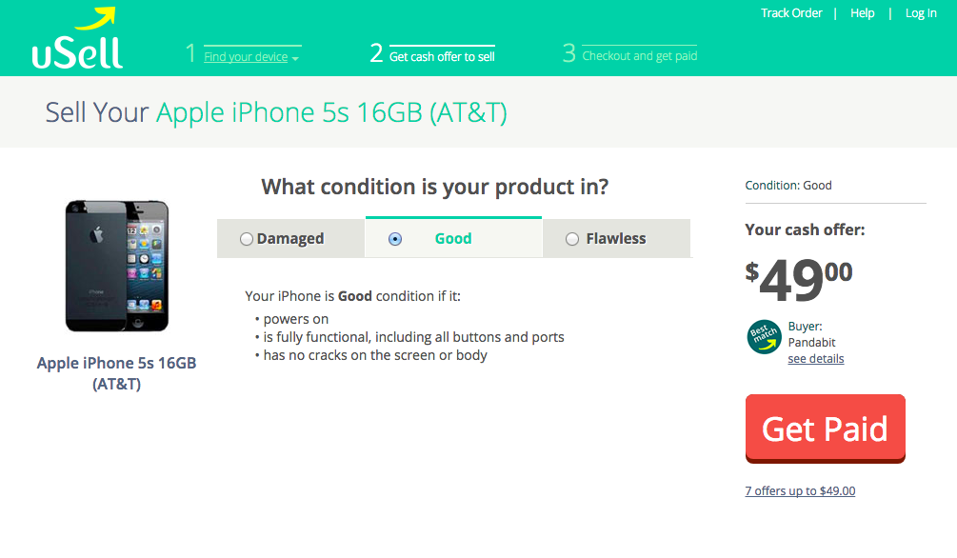Select the Damaged radio button
The image size is (957, 558).
click(x=246, y=239)
